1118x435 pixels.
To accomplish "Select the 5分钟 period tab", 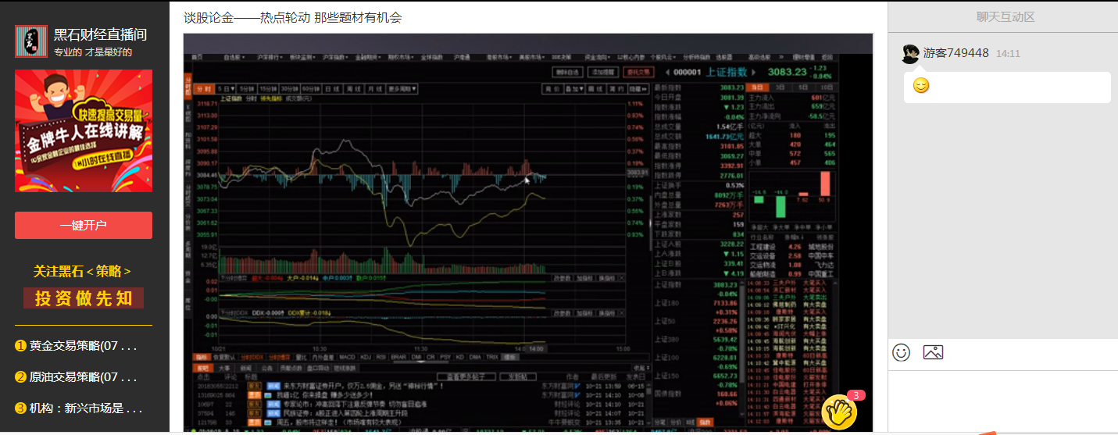I will pyautogui.click(x=247, y=89).
